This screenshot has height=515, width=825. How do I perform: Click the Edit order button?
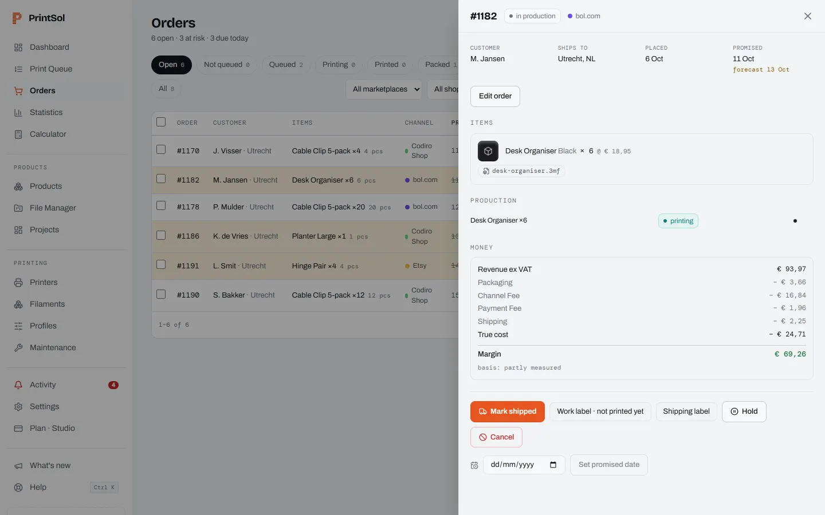point(495,96)
